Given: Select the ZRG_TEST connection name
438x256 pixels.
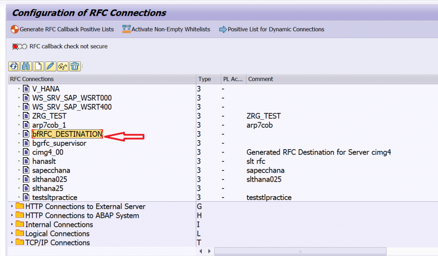Looking at the screenshot, I should [49, 116].
